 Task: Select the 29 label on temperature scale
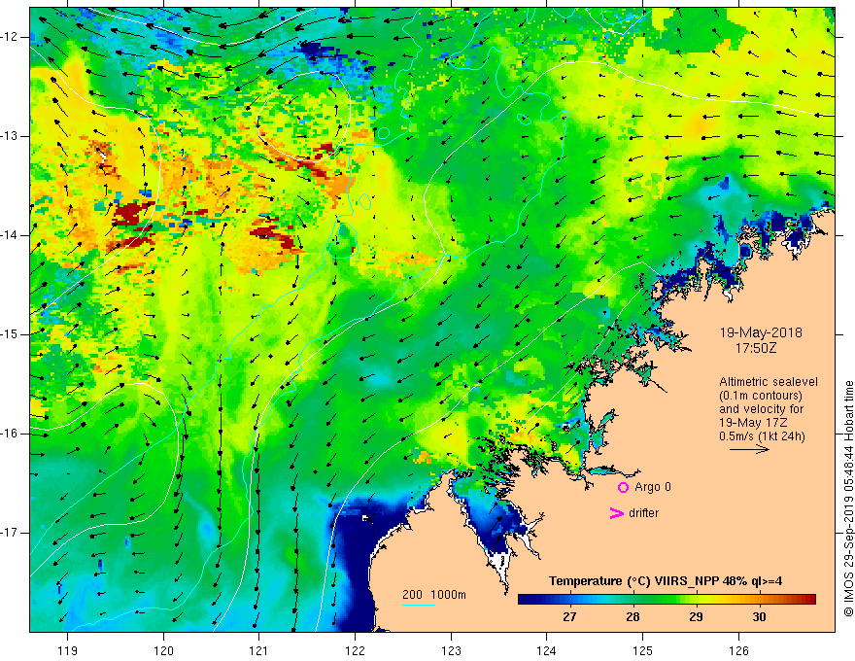click(696, 617)
